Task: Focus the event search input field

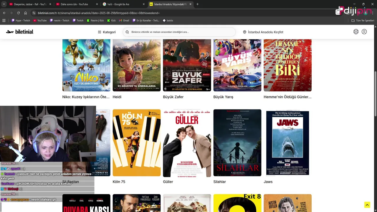Action: pos(179,32)
